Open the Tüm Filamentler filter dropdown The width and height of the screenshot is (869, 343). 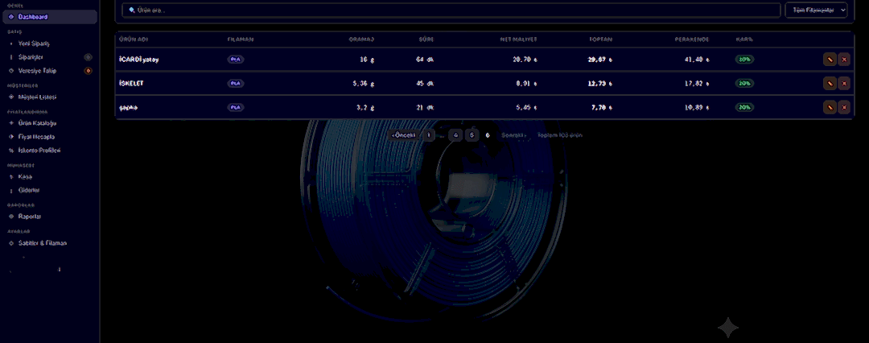pyautogui.click(x=817, y=10)
